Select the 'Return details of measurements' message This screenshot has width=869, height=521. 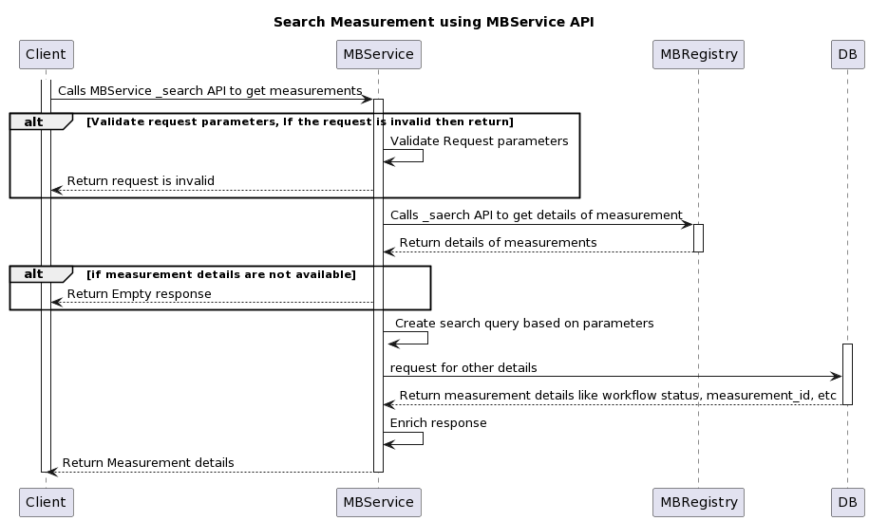click(x=498, y=243)
